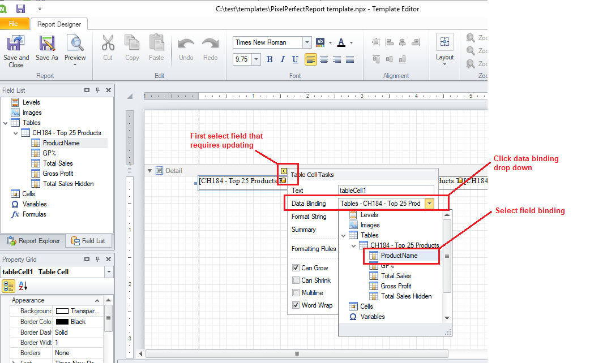Screen dimensions: 590x363
Task: Collapse the Appearance property category
Action: pos(97,301)
